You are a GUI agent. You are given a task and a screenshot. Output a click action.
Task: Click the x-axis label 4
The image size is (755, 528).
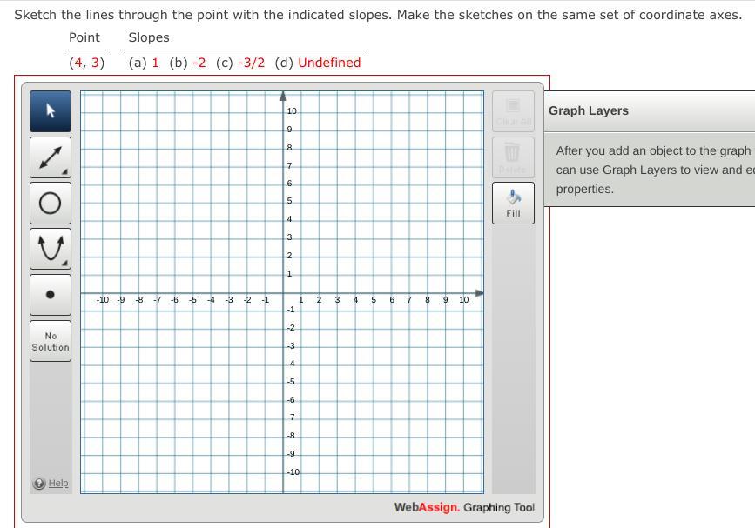coord(355,300)
